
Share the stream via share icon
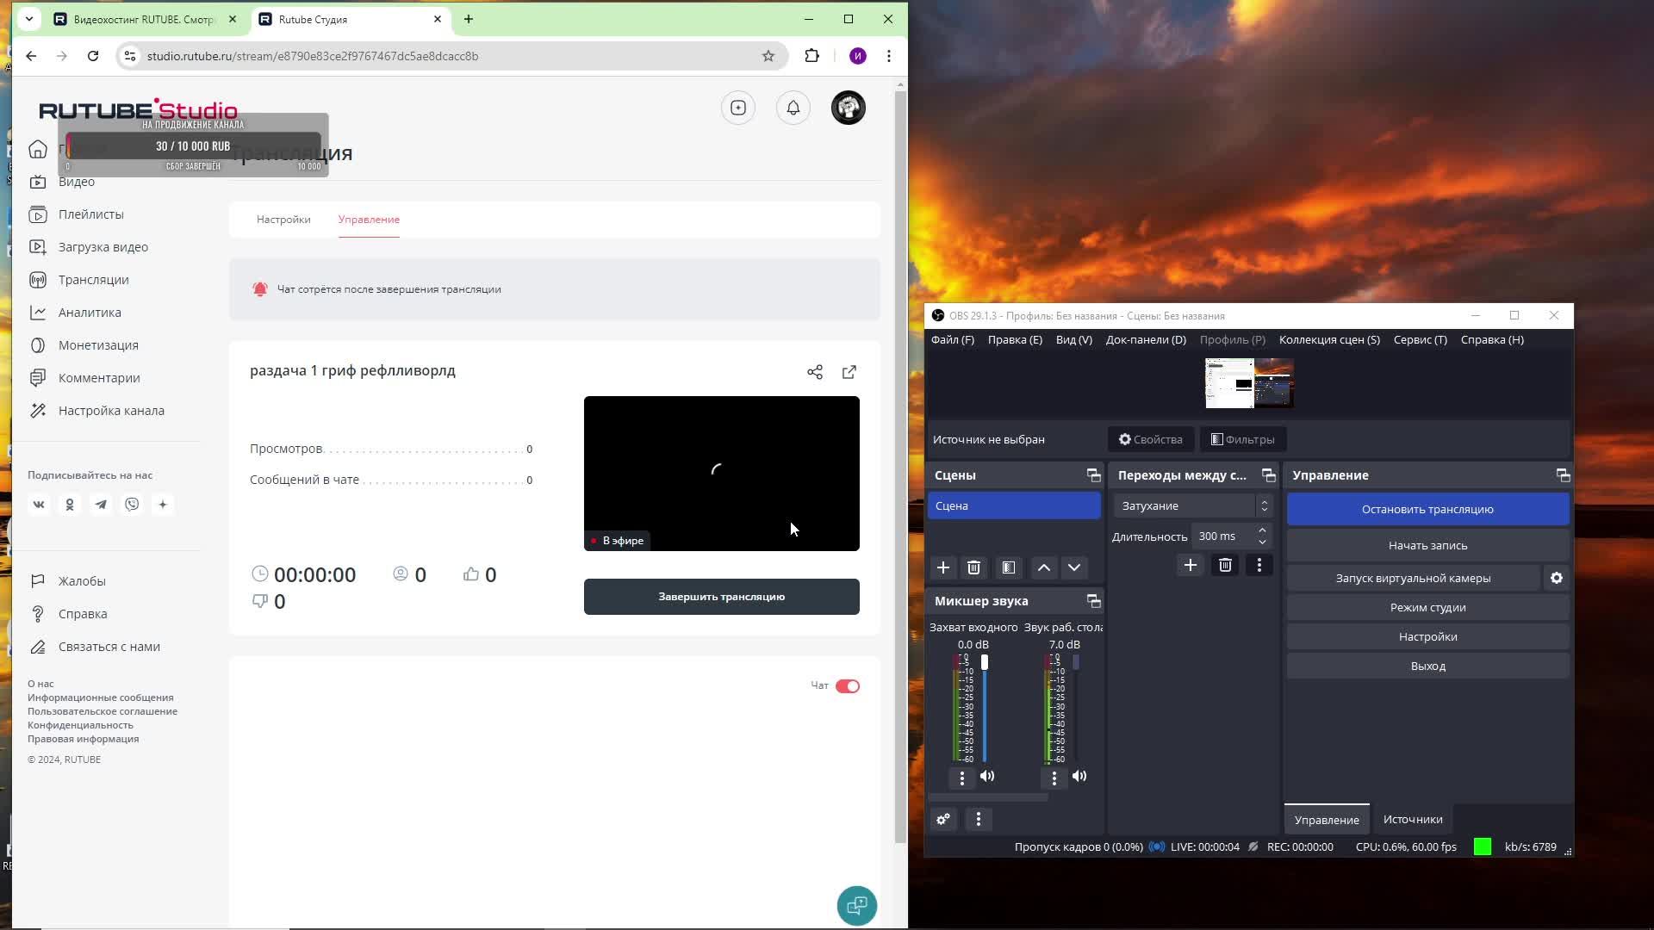pos(815,372)
